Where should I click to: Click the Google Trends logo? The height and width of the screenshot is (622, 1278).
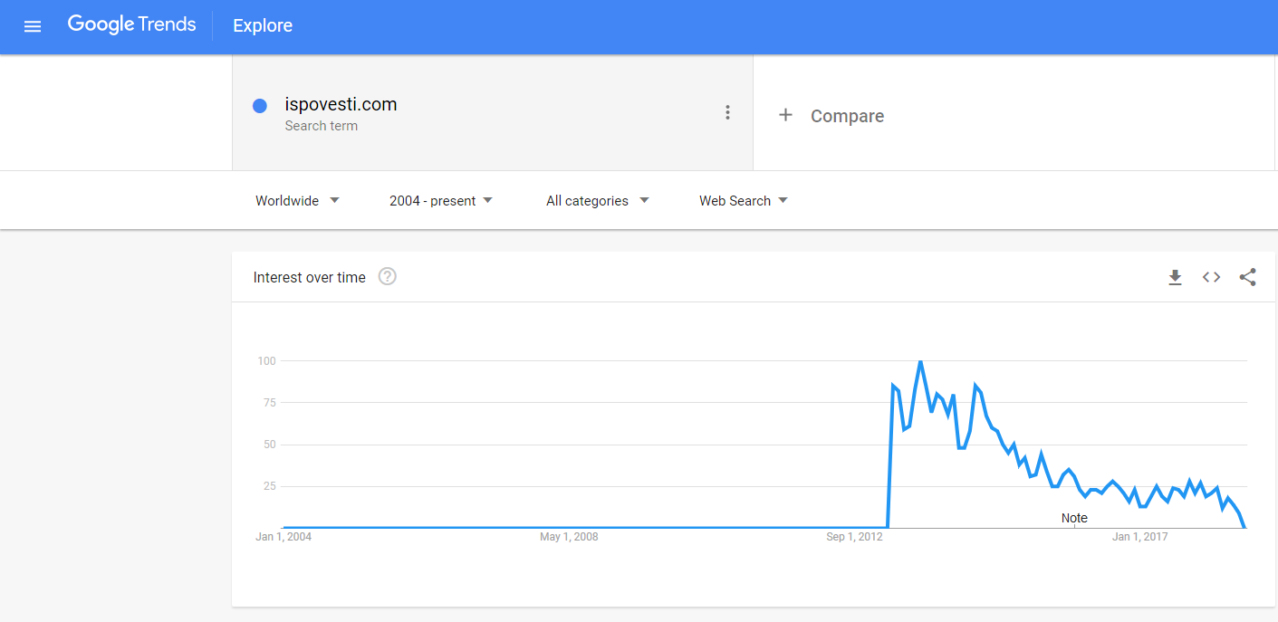(x=131, y=25)
